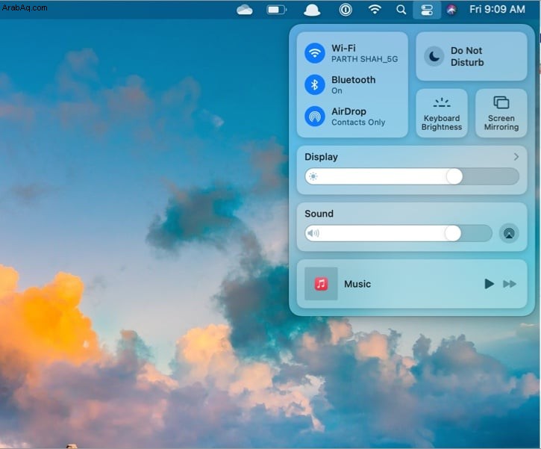Toggle Wi-Fi using its blue icon

click(x=315, y=53)
